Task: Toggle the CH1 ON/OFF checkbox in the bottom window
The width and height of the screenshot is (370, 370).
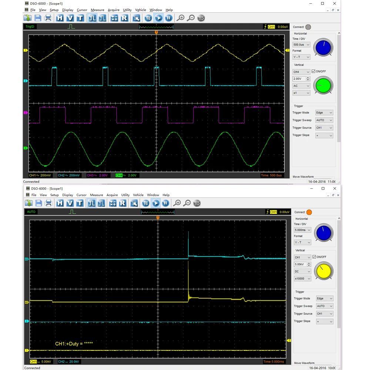Action: coord(314,257)
